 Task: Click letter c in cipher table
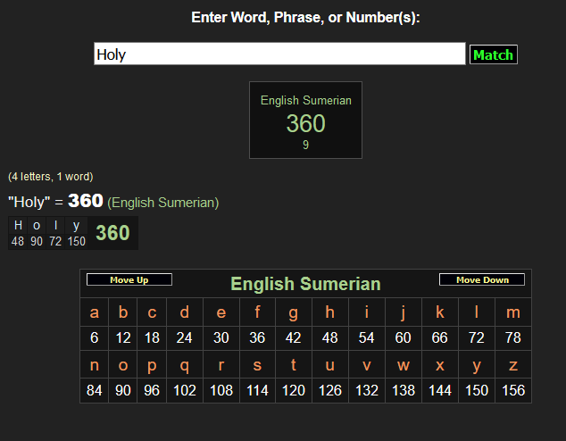point(152,312)
